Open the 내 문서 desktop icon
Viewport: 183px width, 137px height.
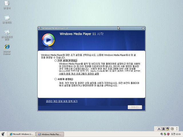coord(7,5)
